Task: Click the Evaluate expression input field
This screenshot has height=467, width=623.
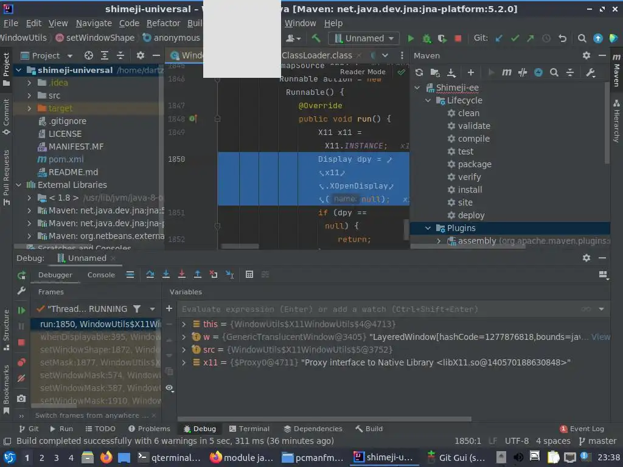Action: [x=380, y=310]
